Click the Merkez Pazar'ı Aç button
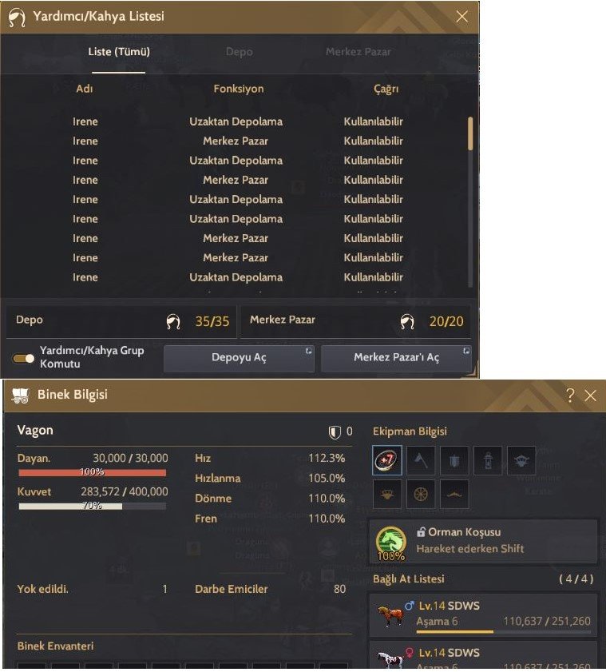606x672 pixels. click(397, 358)
